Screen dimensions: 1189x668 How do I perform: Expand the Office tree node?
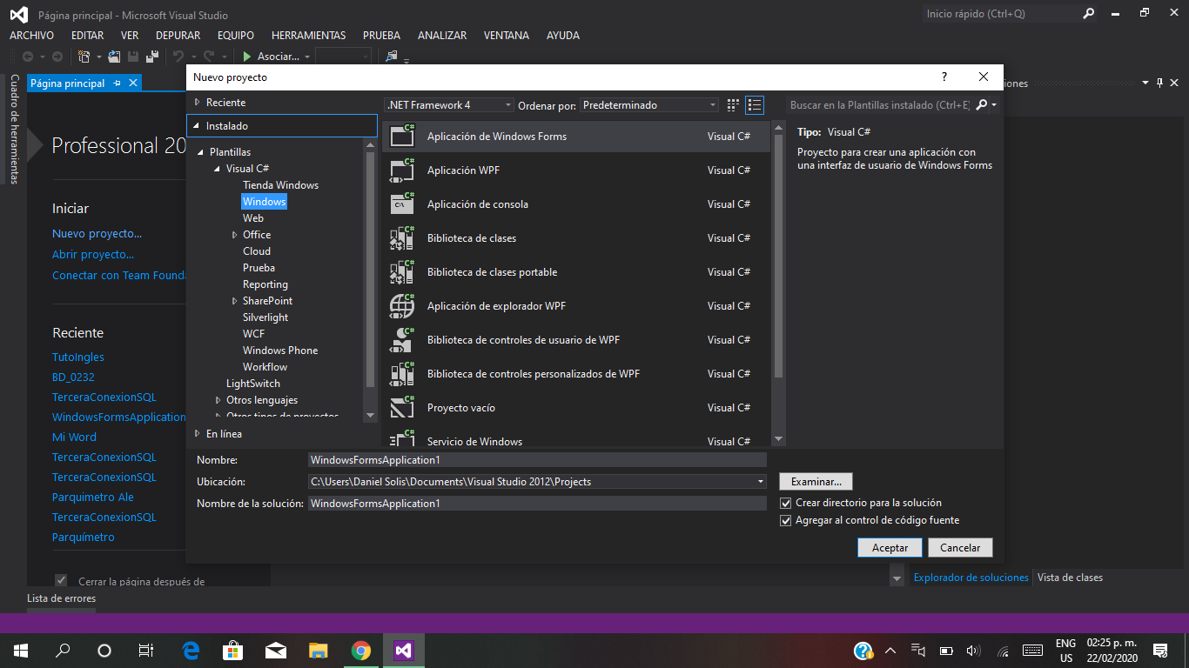pyautogui.click(x=235, y=235)
